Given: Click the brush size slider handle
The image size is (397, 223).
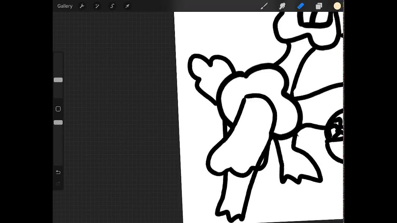Looking at the screenshot, I should point(58,80).
